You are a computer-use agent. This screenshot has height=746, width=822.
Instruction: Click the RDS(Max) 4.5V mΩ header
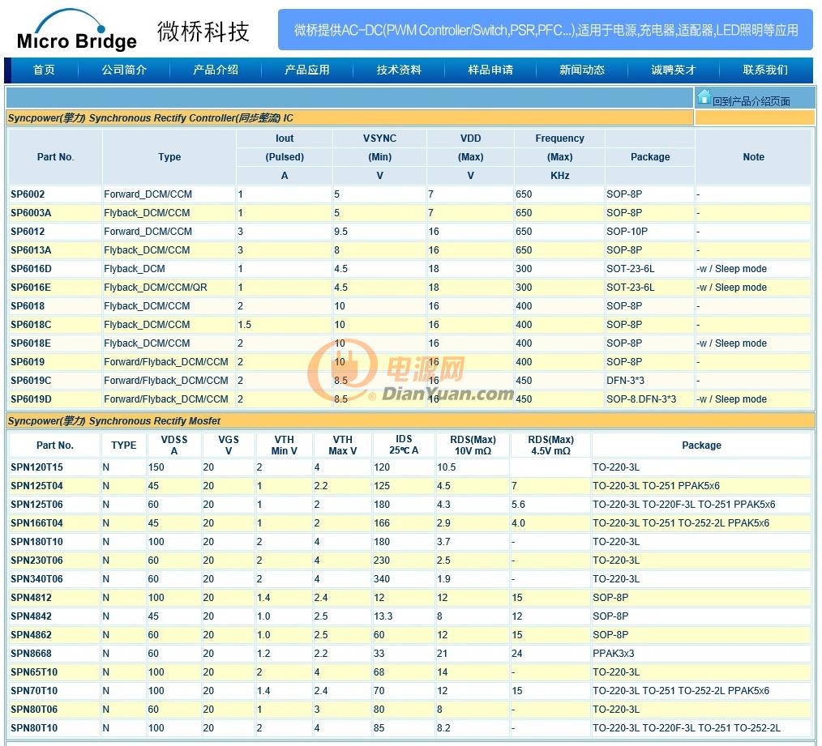coord(550,445)
